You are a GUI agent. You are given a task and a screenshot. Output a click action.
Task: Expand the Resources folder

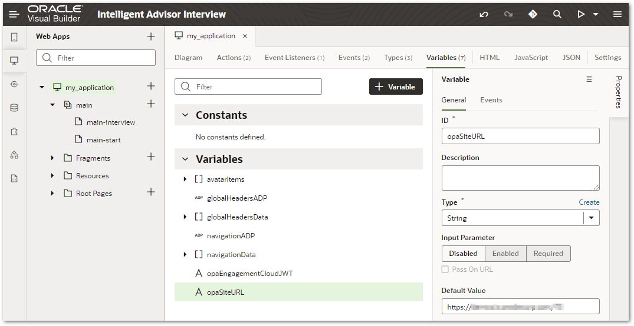pyautogui.click(x=52, y=176)
